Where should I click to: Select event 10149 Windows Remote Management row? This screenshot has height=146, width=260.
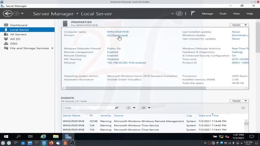[153, 121]
